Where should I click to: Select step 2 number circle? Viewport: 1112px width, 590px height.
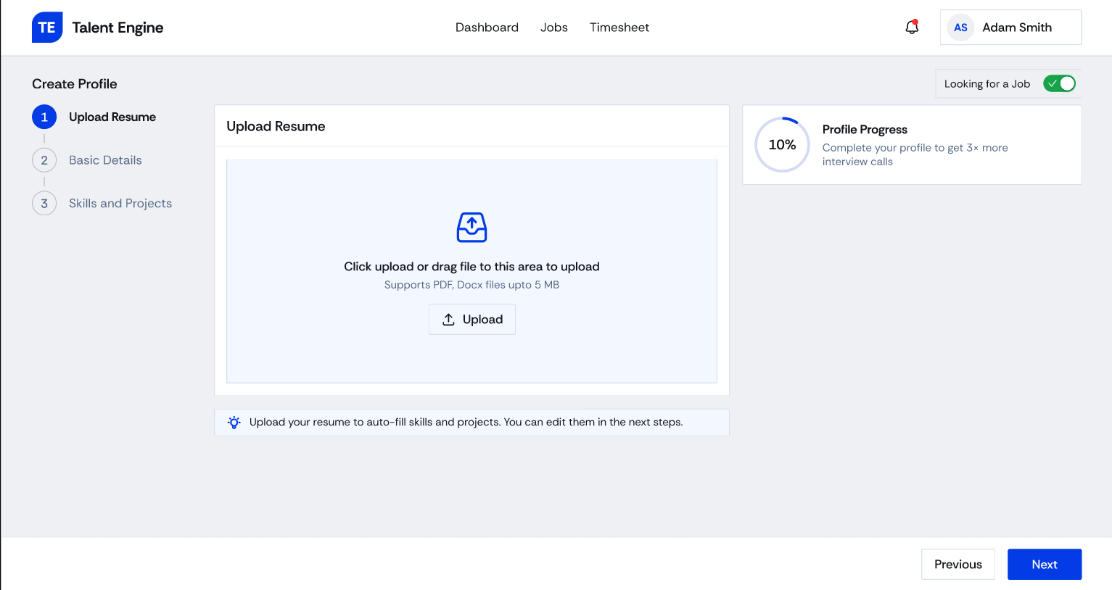[x=44, y=160]
